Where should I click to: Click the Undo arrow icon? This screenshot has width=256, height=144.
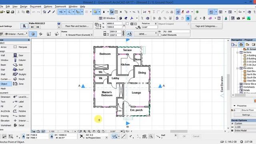pyautogui.click(x=34, y=12)
